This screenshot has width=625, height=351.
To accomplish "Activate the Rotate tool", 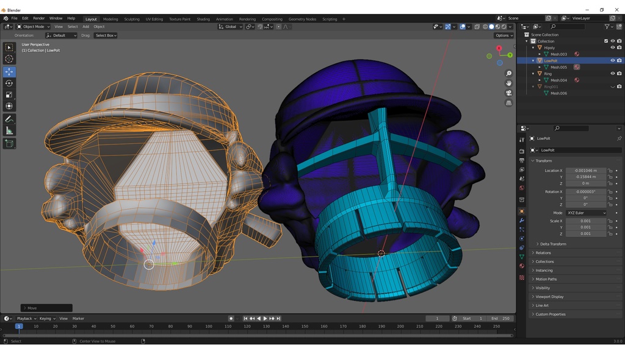I will [9, 83].
